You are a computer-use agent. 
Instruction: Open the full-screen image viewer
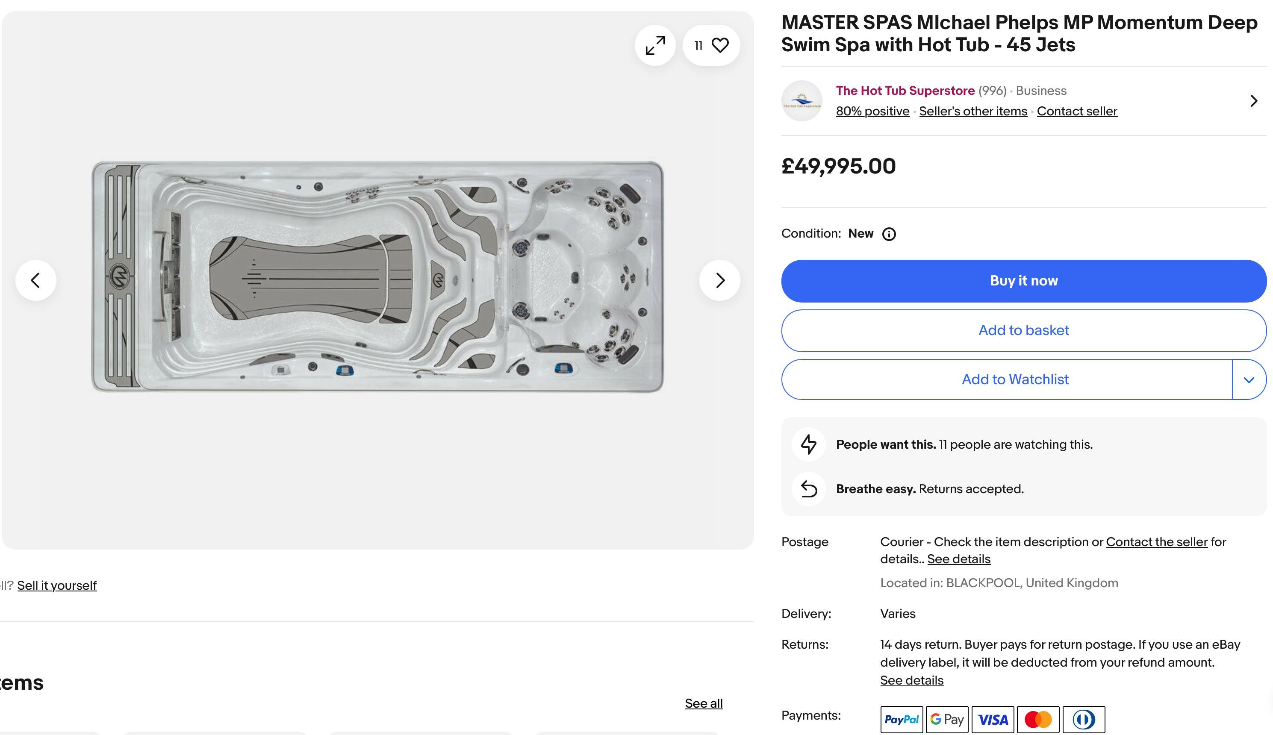pyautogui.click(x=655, y=45)
